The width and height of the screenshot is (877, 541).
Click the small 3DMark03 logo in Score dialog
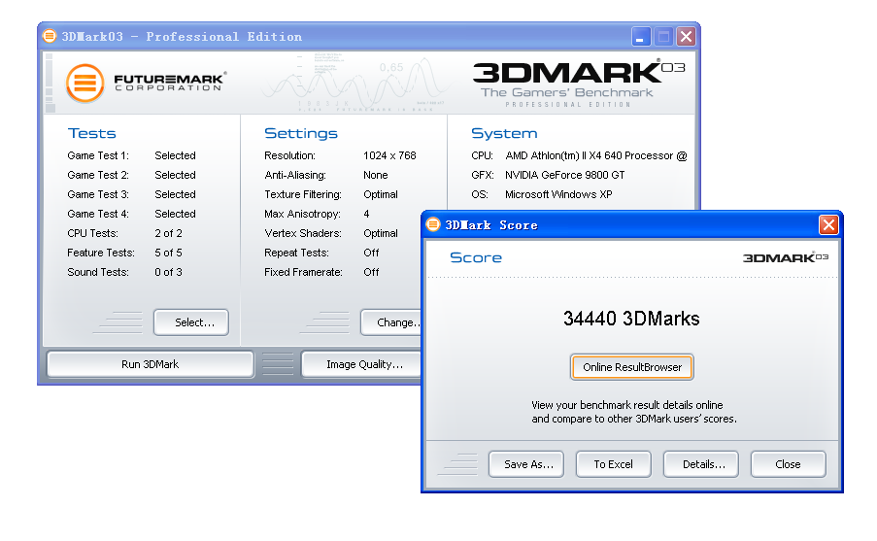click(x=785, y=257)
